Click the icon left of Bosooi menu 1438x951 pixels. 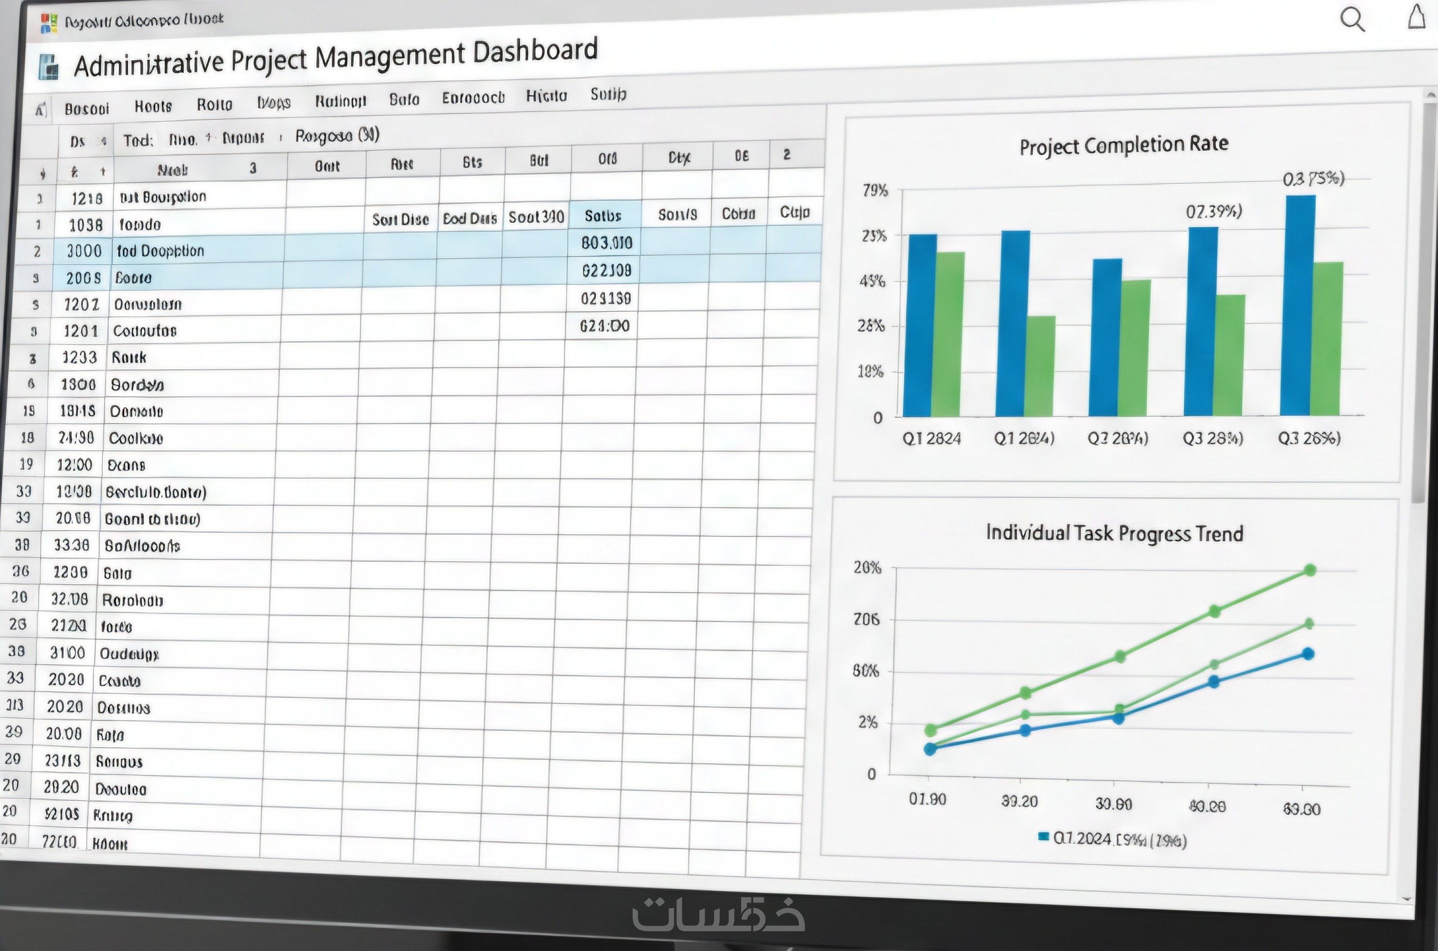41,110
